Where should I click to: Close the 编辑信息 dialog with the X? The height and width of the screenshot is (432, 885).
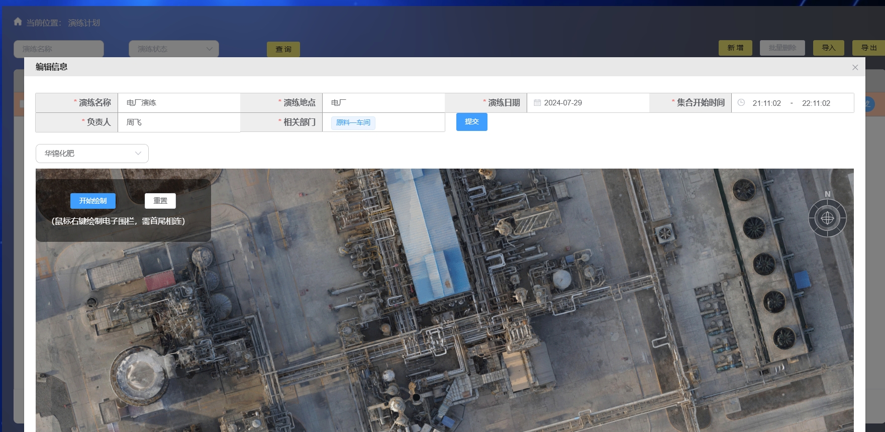click(x=855, y=67)
